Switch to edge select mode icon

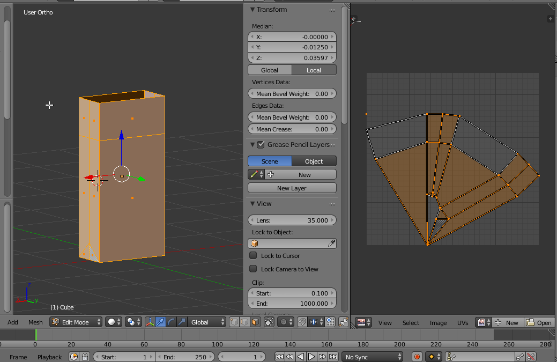pyautogui.click(x=244, y=322)
